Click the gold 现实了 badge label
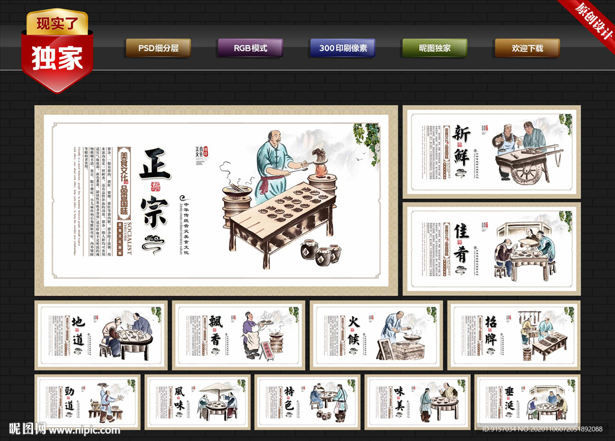The height and width of the screenshot is (441, 615). tap(57, 22)
